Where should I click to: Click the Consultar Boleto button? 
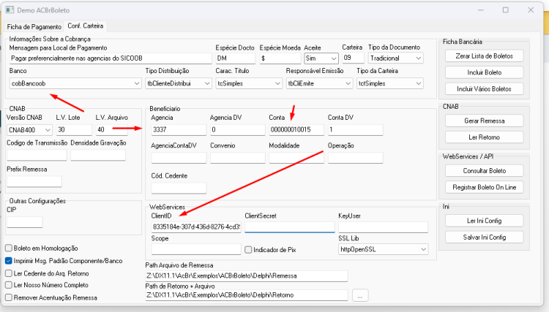pos(485,171)
